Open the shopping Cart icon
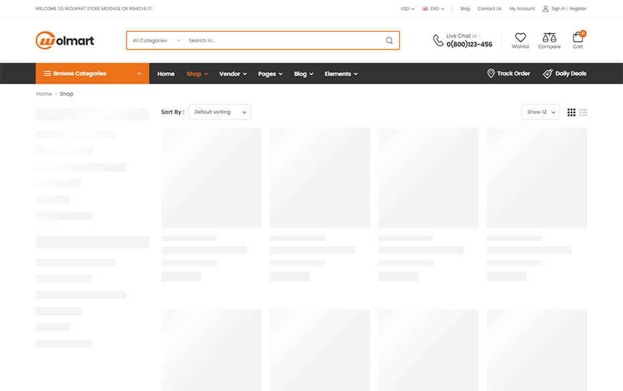The width and height of the screenshot is (623, 391). pyautogui.click(x=577, y=38)
